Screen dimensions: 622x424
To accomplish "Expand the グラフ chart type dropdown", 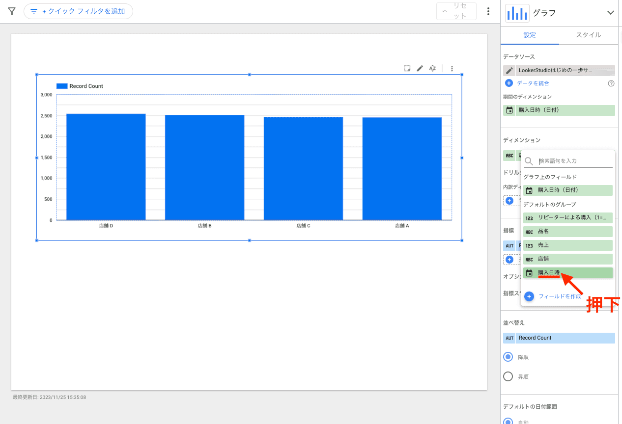I will coord(611,13).
